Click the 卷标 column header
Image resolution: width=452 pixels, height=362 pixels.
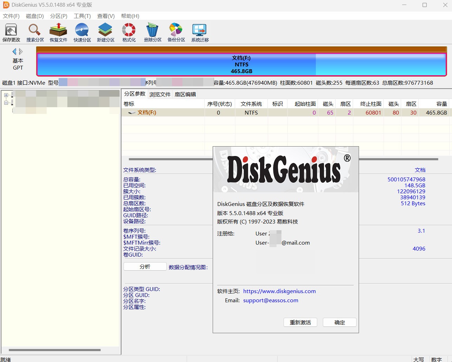coord(163,104)
